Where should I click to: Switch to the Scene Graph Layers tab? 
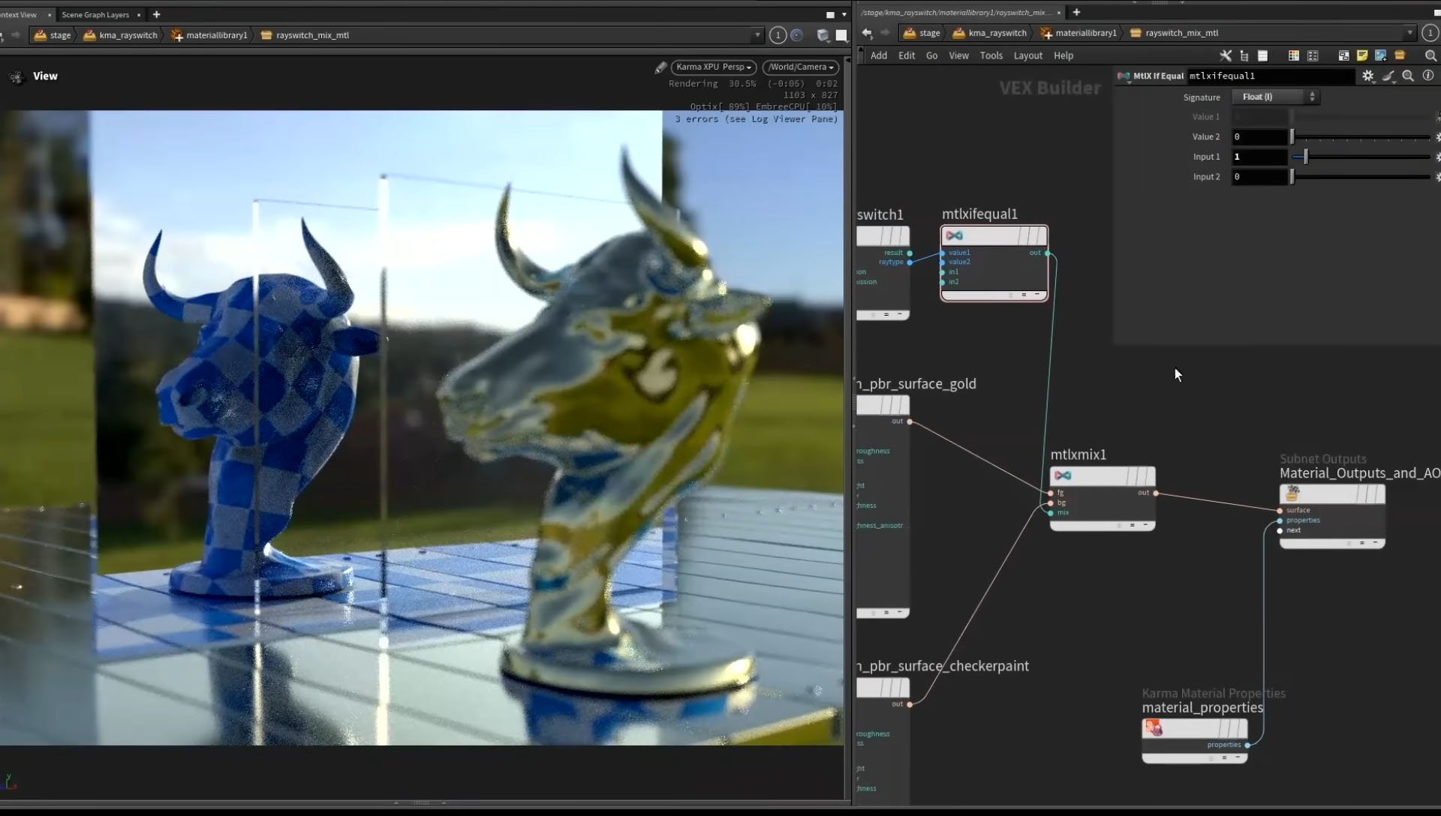[x=95, y=14]
